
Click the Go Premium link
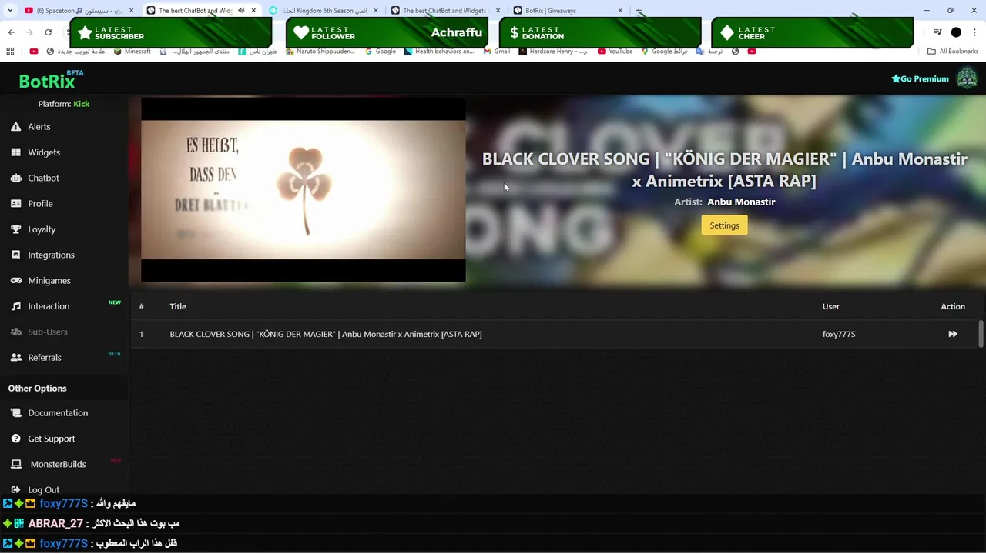[x=920, y=78]
